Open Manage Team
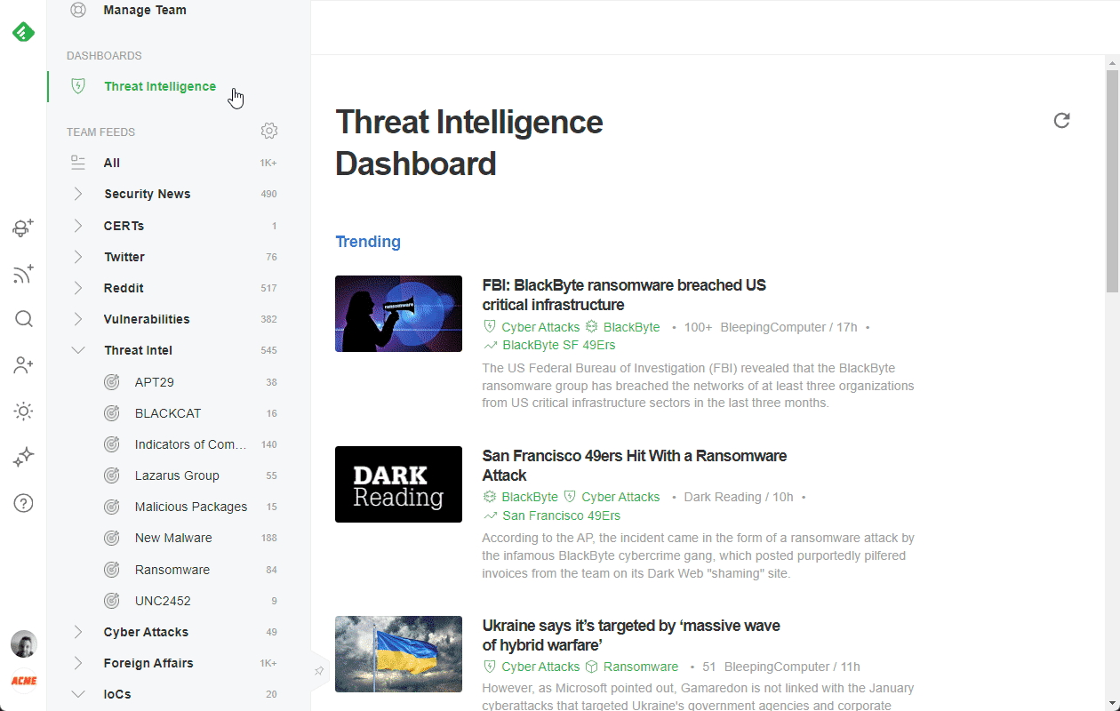Screen dimensions: 1120x711 coord(145,11)
